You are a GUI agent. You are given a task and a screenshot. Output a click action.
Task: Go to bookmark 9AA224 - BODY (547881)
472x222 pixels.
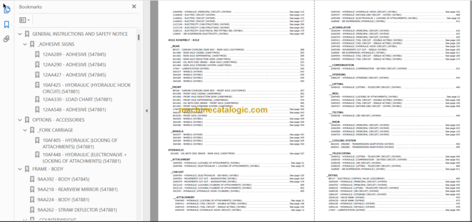click(x=63, y=200)
